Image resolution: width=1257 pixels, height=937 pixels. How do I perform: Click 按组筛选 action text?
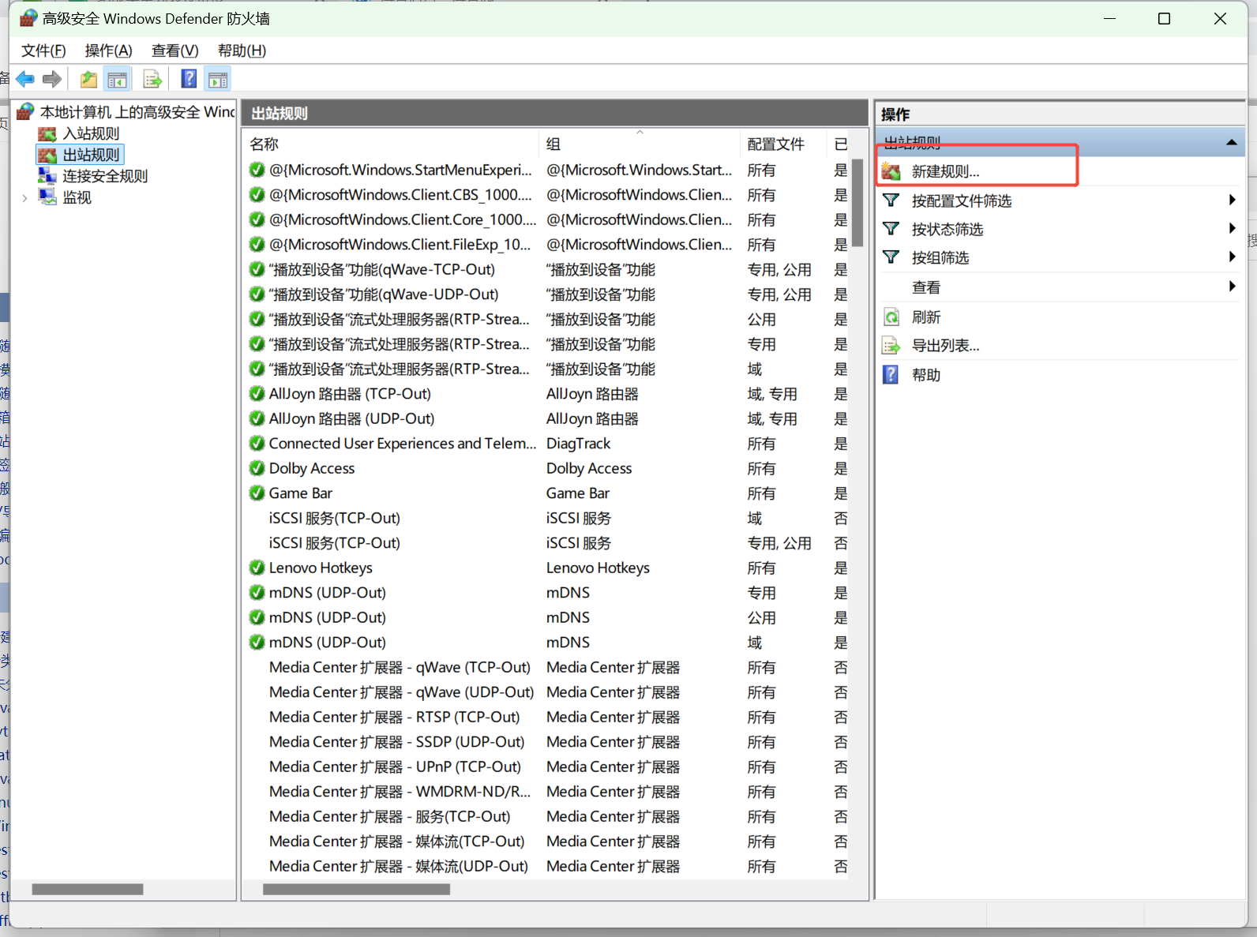point(940,257)
